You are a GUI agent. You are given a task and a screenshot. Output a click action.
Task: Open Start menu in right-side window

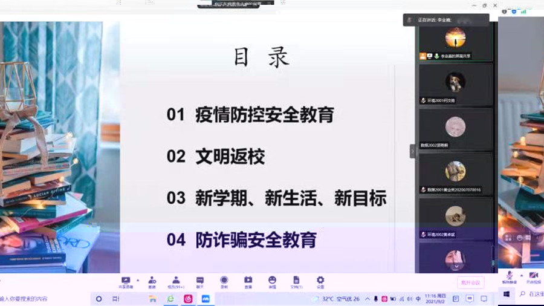(x=507, y=294)
